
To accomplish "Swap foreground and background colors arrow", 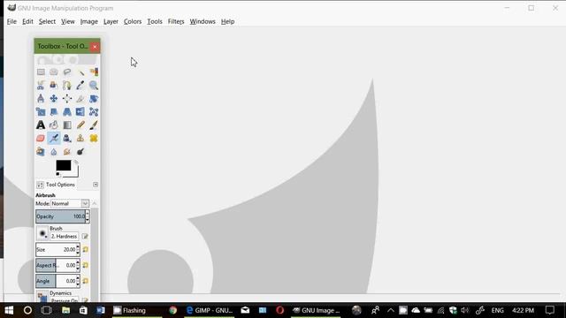I will (76, 163).
